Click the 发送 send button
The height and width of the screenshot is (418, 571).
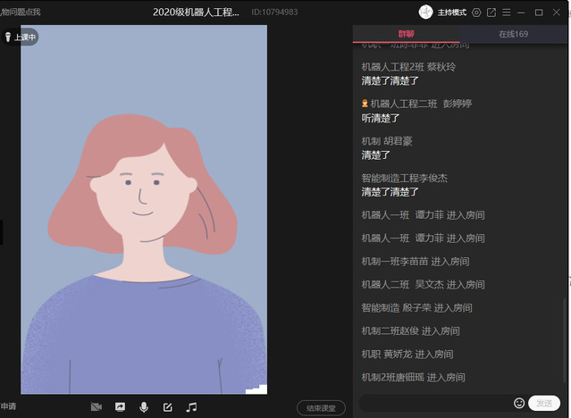click(x=543, y=404)
